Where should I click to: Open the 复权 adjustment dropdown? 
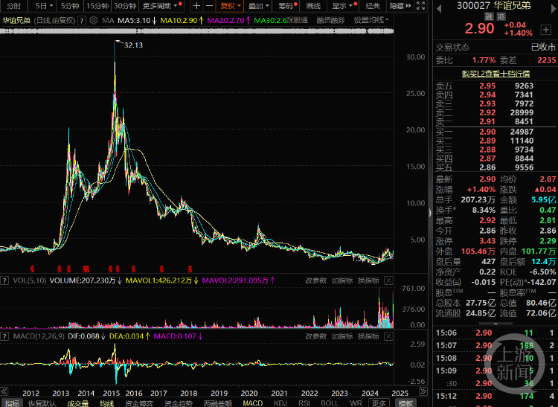click(x=230, y=6)
